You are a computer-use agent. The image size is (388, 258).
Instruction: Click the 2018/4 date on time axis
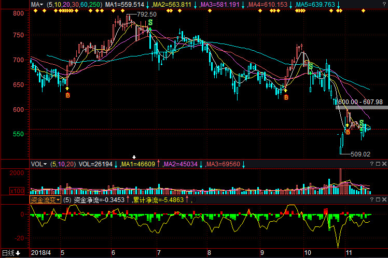pyautogui.click(x=40, y=253)
